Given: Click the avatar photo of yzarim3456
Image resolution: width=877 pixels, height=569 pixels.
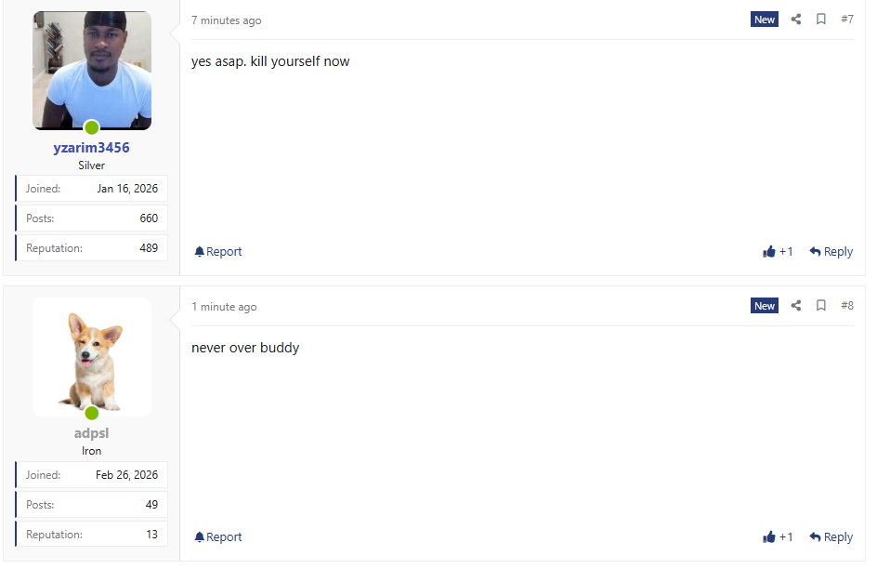Looking at the screenshot, I should coord(92,71).
